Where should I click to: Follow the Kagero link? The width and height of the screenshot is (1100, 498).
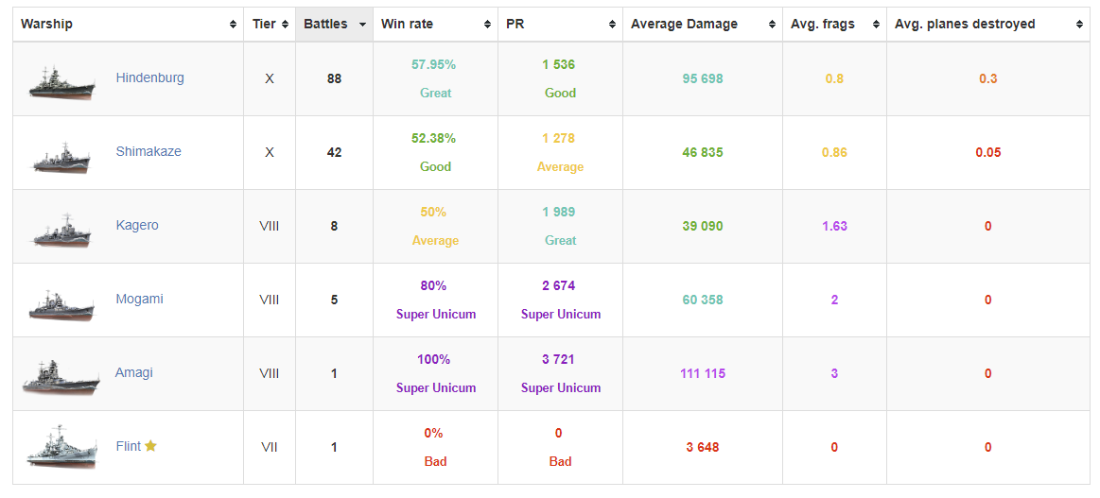[137, 225]
